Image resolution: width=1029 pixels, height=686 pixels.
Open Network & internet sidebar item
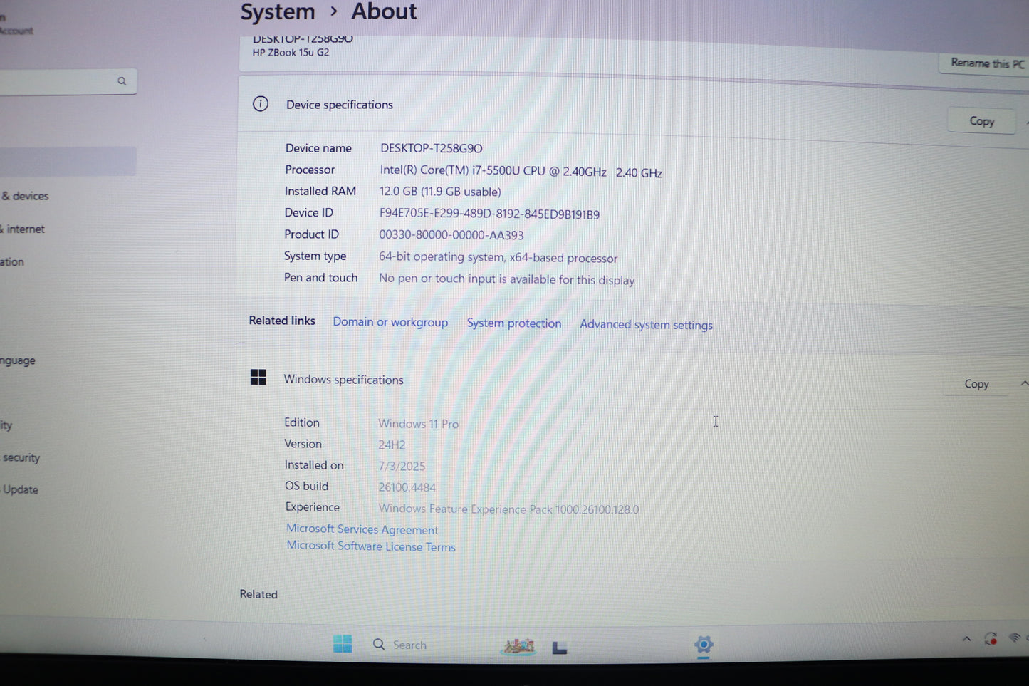point(22,229)
